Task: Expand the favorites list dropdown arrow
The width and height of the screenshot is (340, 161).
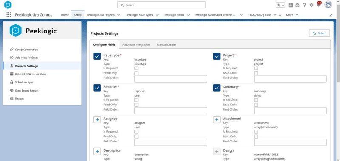Action: pos(283,5)
